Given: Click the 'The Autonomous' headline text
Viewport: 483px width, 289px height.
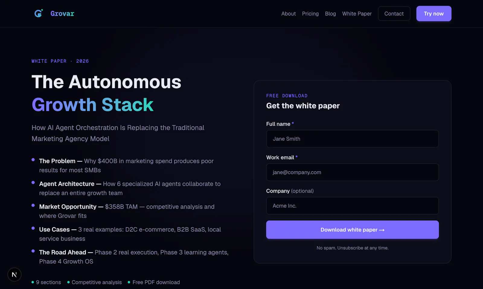Looking at the screenshot, I should pyautogui.click(x=106, y=82).
